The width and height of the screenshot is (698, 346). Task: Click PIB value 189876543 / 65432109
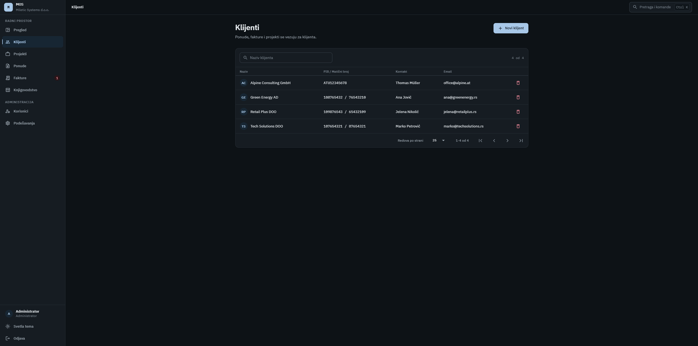pyautogui.click(x=345, y=112)
